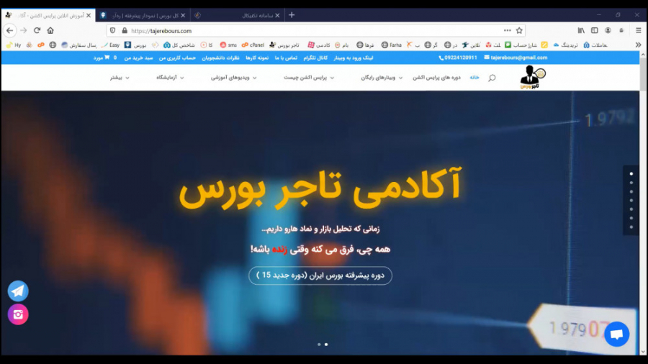Open the floating Telegram icon
This screenshot has height=364, width=648.
pyautogui.click(x=18, y=291)
